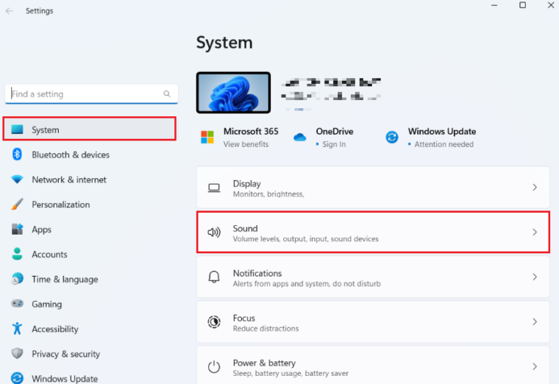Open the Power & battery row
This screenshot has height=384, width=559.
(373, 365)
